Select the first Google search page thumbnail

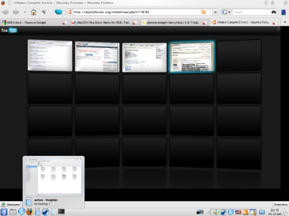[x=50, y=55]
